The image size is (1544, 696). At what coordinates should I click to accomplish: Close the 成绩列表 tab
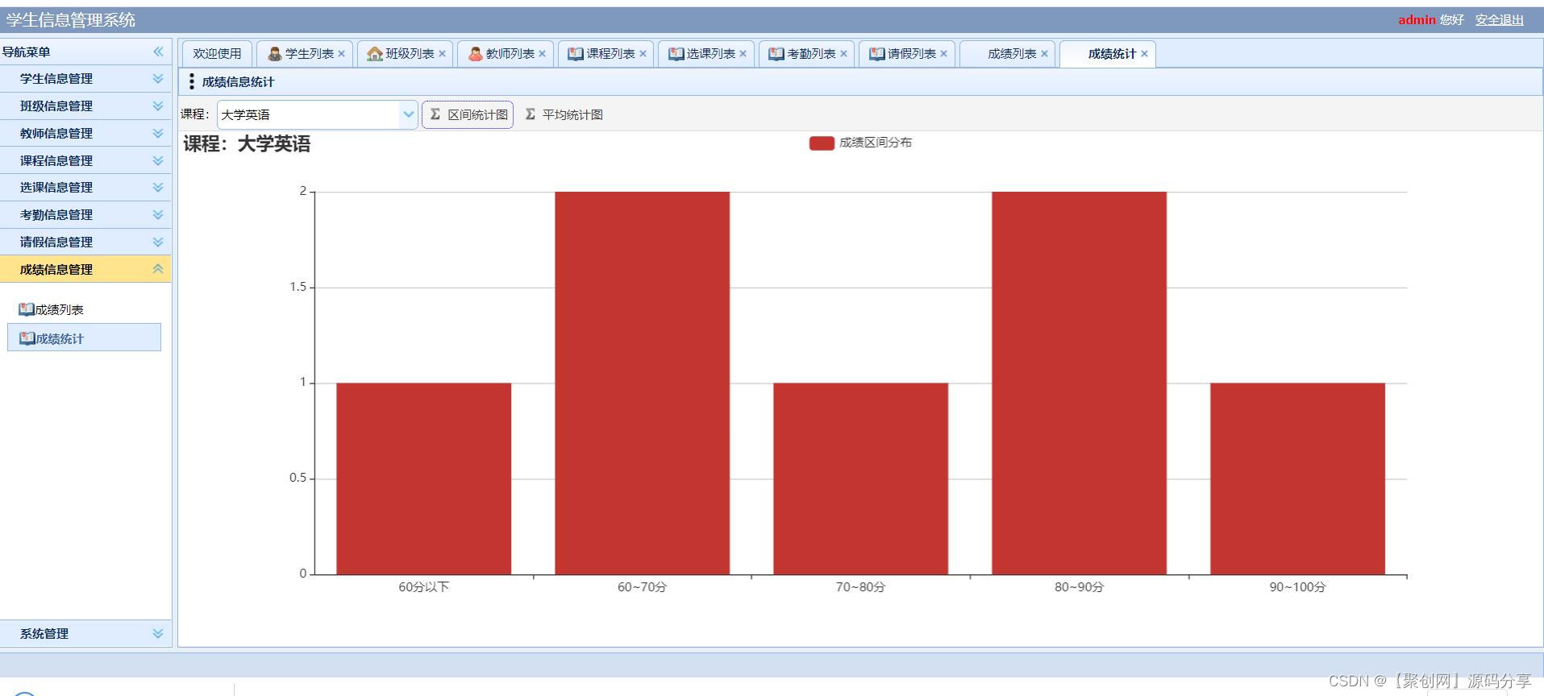pos(1045,54)
